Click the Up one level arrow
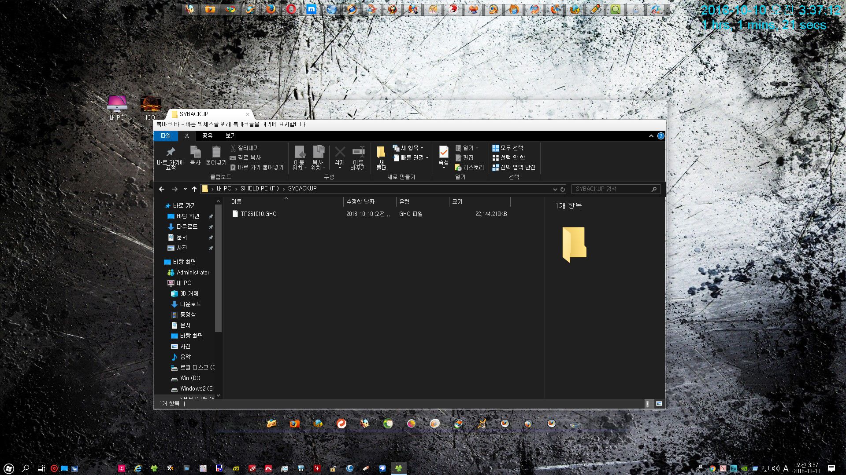This screenshot has height=475, width=846. click(194, 189)
